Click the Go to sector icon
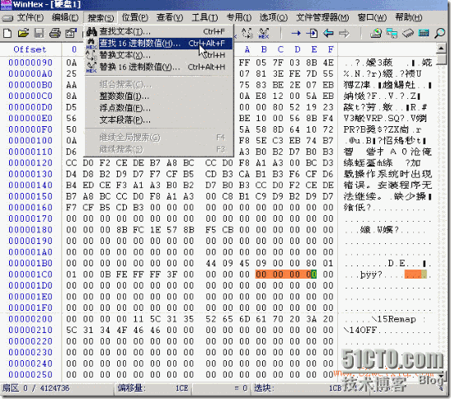The width and height of the screenshot is (451, 399). tap(312, 33)
